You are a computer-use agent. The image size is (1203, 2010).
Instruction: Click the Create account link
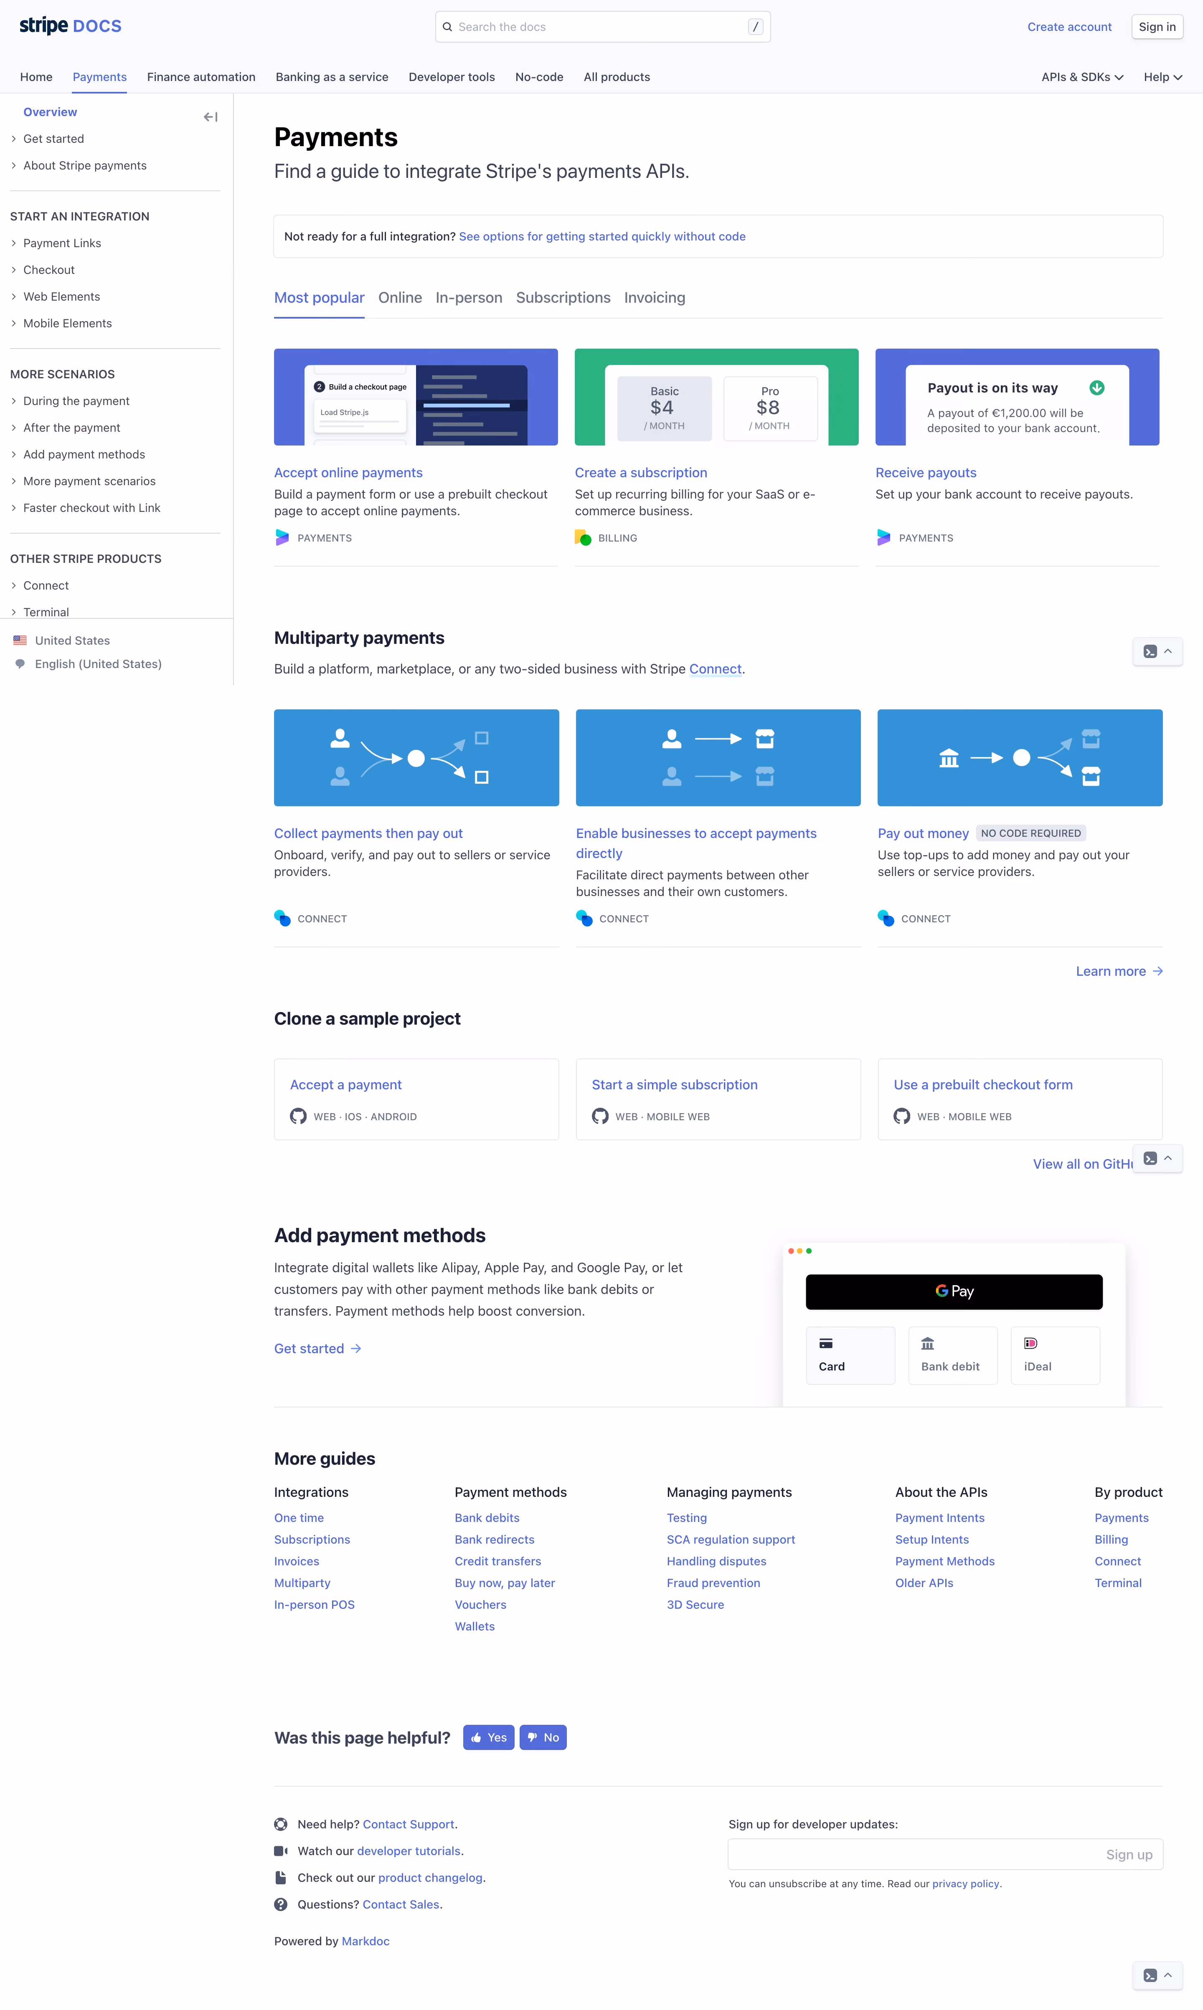click(x=1069, y=27)
